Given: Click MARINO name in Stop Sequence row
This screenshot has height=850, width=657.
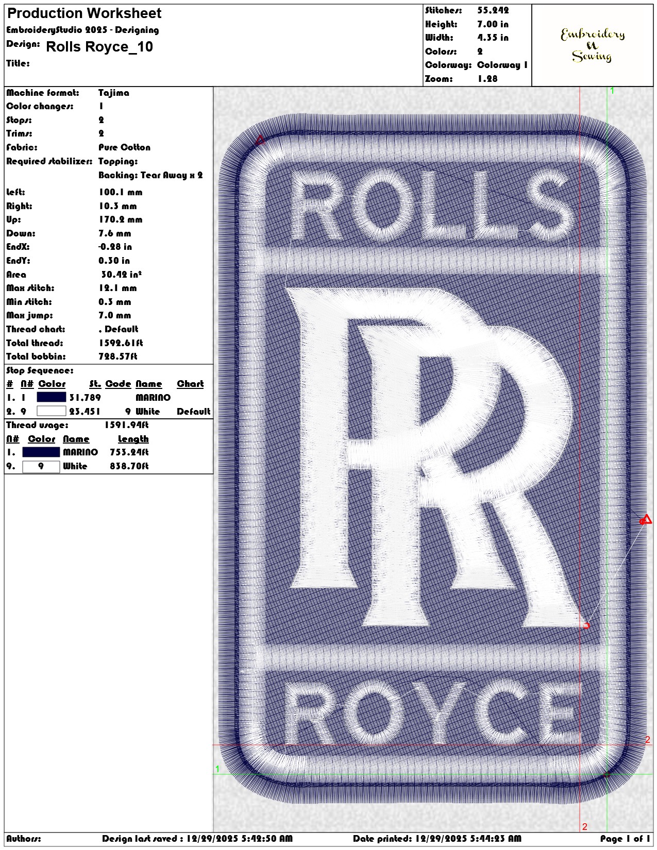Looking at the screenshot, I should pyautogui.click(x=153, y=398).
